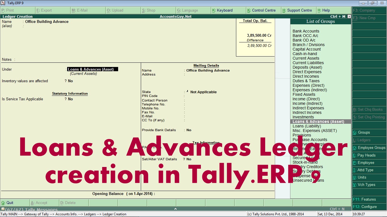Viewport: 387px width, 217px height.
Task: Open the Language menu
Action: (x=193, y=10)
